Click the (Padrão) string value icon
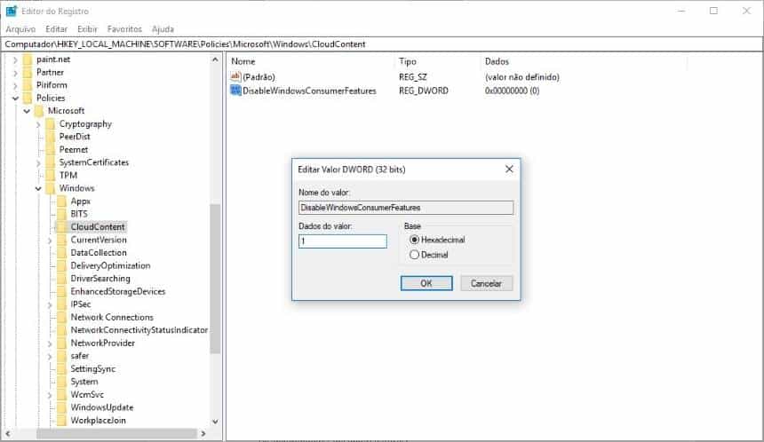764x442 pixels. point(235,76)
